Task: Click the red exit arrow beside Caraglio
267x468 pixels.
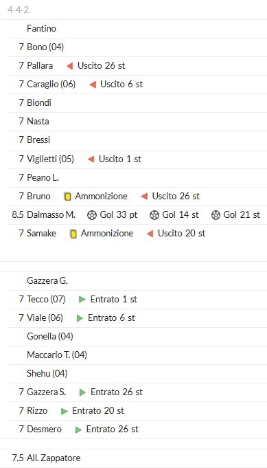Action: point(93,85)
